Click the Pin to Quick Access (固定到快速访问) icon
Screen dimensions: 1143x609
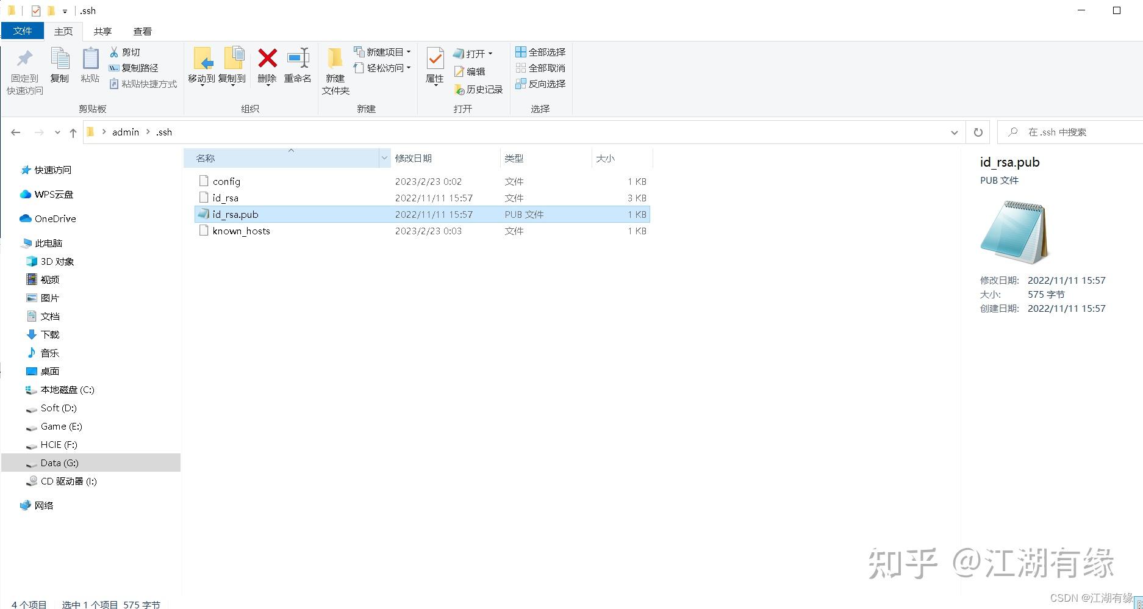[24, 59]
